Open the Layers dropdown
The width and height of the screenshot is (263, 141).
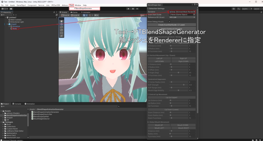pos(247,9)
